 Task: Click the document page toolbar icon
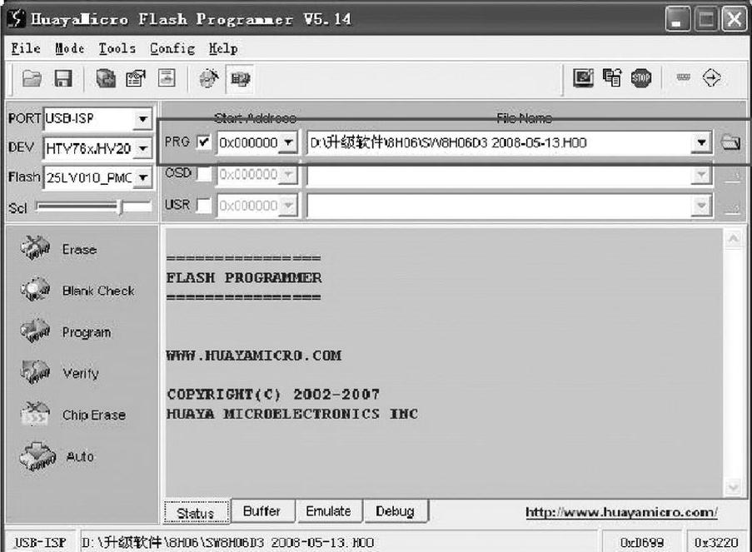tap(167, 77)
